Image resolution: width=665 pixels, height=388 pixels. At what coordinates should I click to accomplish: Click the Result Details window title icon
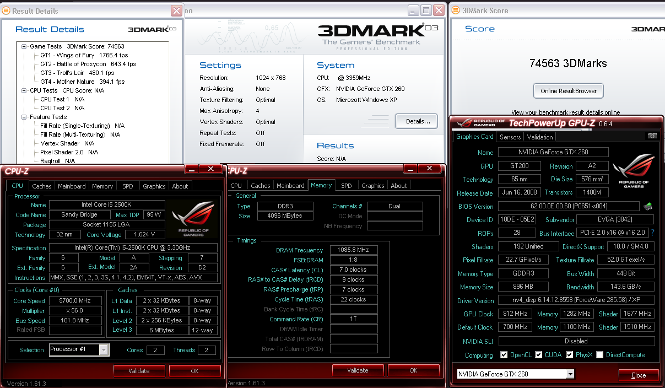[7, 10]
